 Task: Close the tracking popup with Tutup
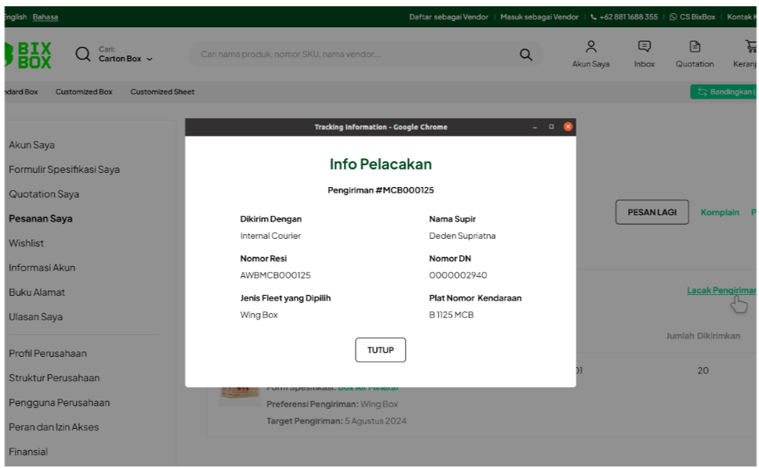point(381,350)
